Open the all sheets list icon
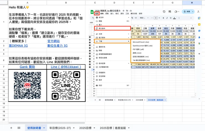205x131 pixels. tap(19, 128)
